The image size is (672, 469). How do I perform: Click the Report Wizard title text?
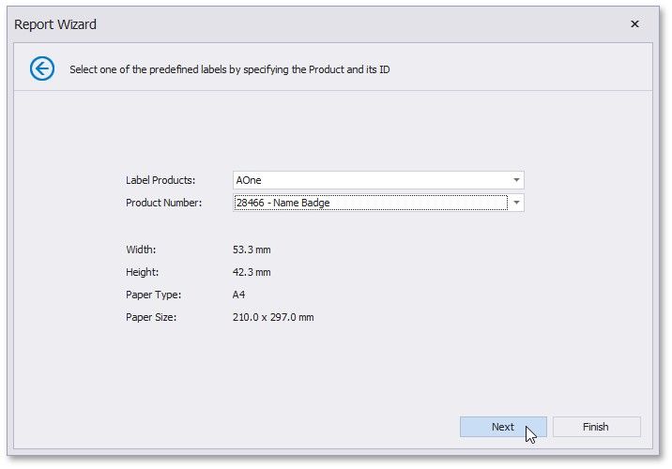[55, 24]
